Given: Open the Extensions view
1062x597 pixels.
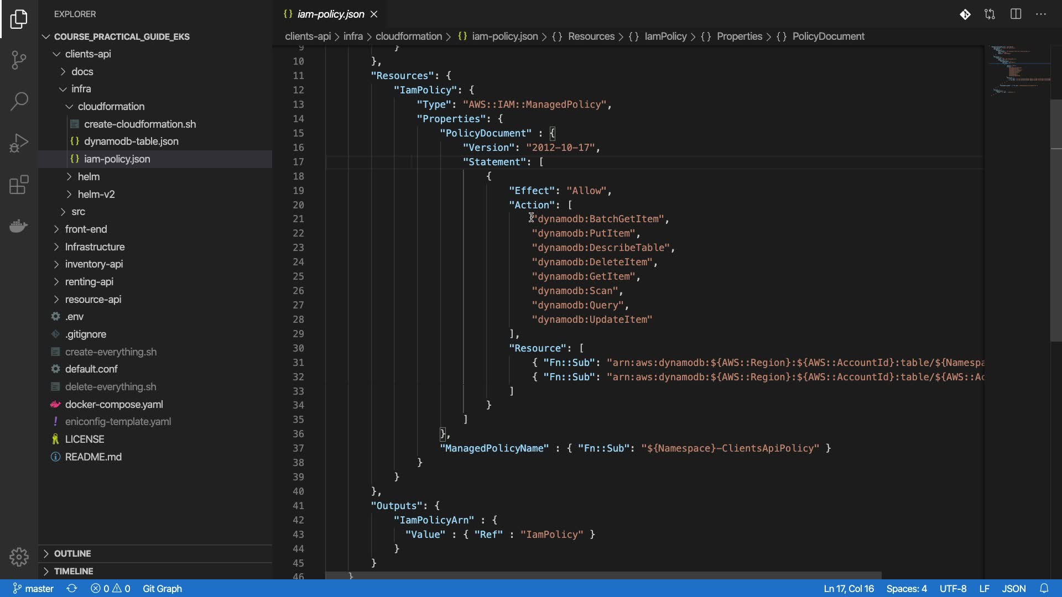Looking at the screenshot, I should click(19, 185).
